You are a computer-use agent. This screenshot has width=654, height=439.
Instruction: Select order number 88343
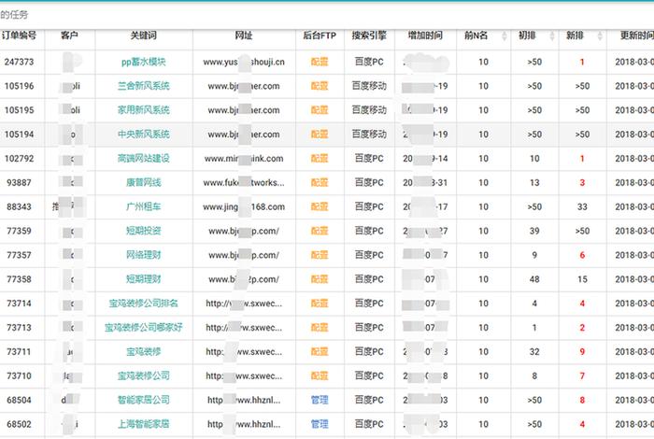coord(20,206)
